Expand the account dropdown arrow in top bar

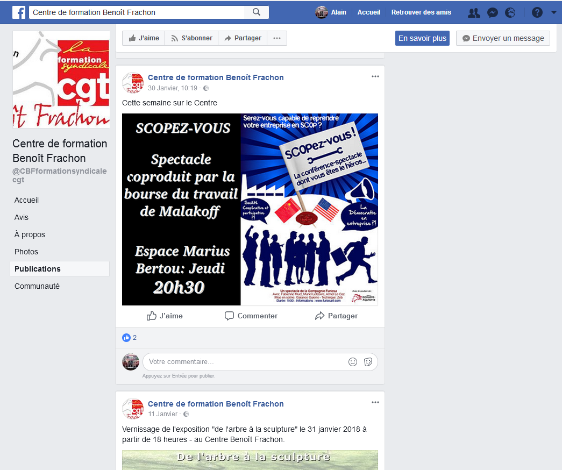click(x=553, y=12)
